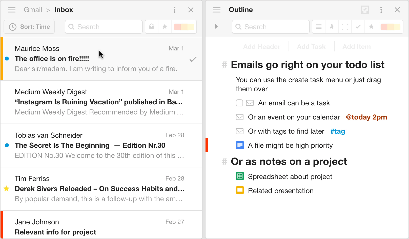The width and height of the screenshot is (409, 239).
Task: Click the @today 2pm date tag
Action: coord(366,117)
